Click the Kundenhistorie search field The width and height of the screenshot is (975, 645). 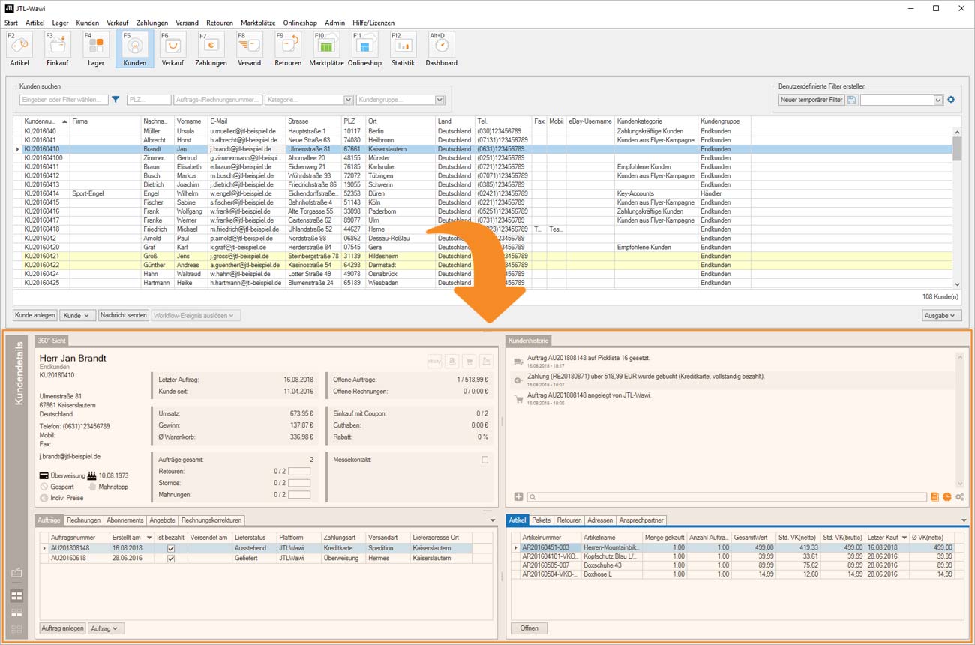727,497
